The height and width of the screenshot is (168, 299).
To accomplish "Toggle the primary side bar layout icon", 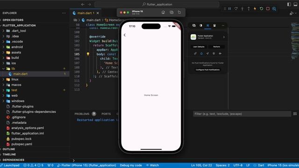I will [289, 4].
